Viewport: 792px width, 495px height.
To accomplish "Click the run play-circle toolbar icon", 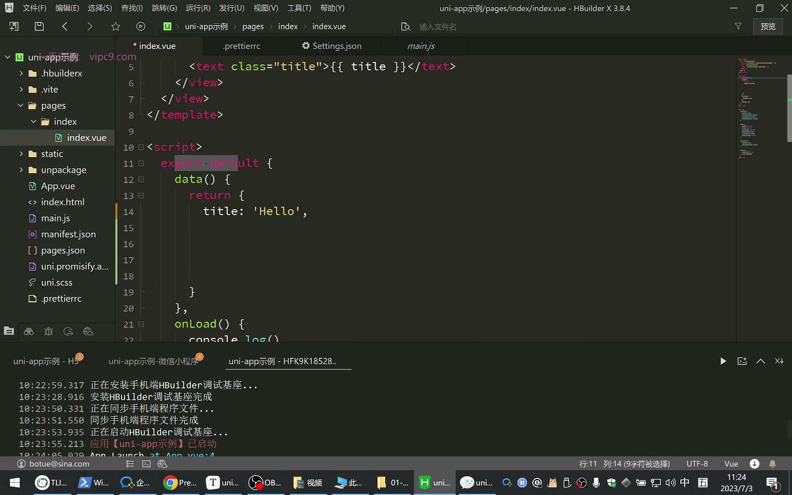I will 141,26.
